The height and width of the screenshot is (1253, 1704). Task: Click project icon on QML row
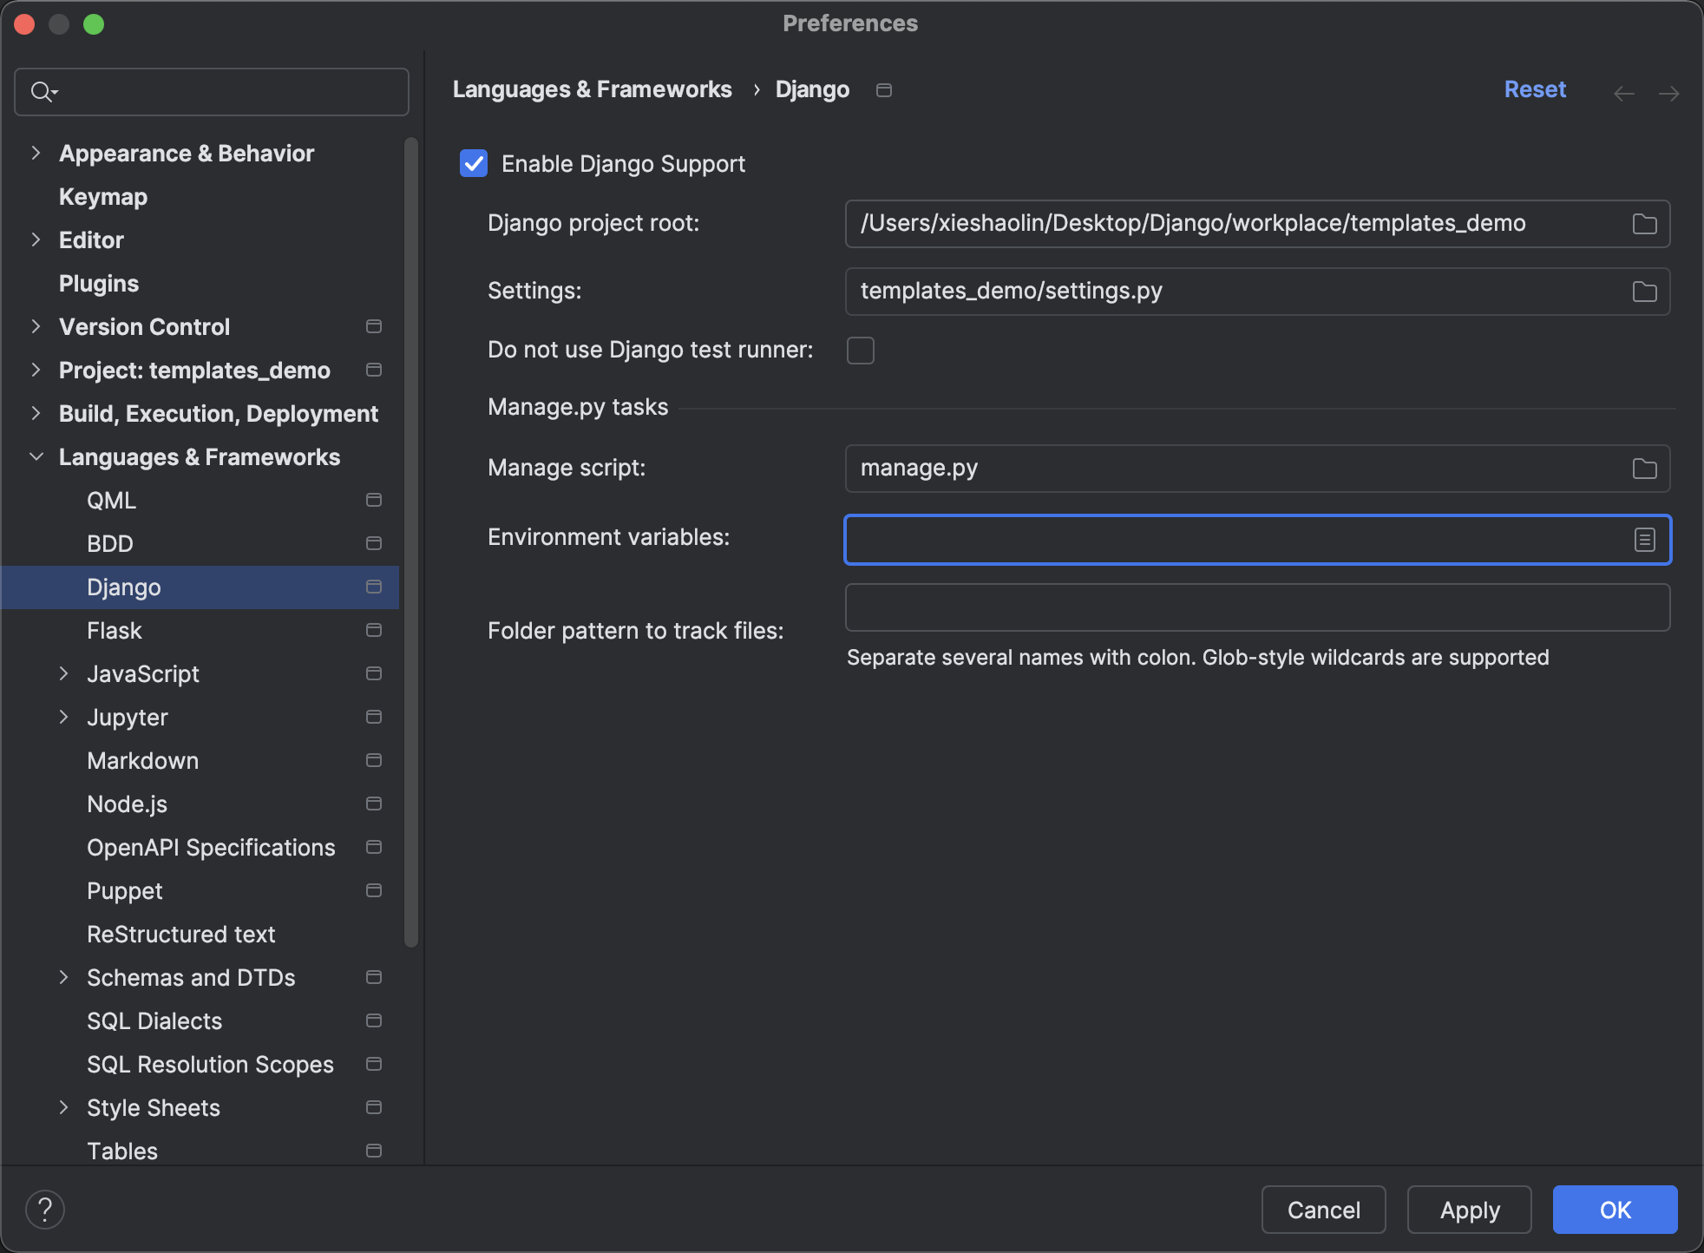coord(374,500)
